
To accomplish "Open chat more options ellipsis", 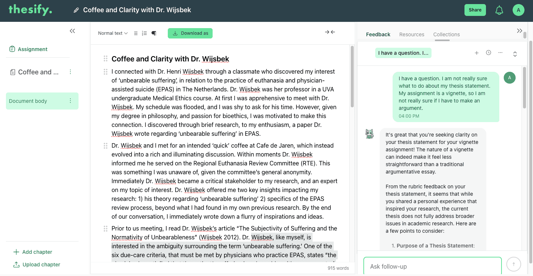I will (x=500, y=53).
